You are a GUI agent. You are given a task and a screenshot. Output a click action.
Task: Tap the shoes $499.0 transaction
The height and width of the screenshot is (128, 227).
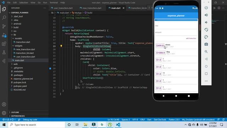(x=176, y=46)
